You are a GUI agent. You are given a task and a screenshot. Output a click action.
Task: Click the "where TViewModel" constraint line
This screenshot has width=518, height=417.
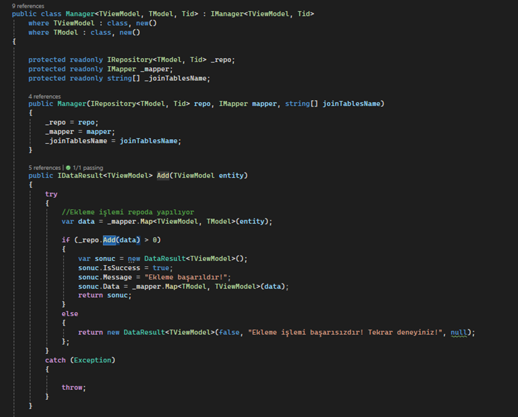coord(92,23)
